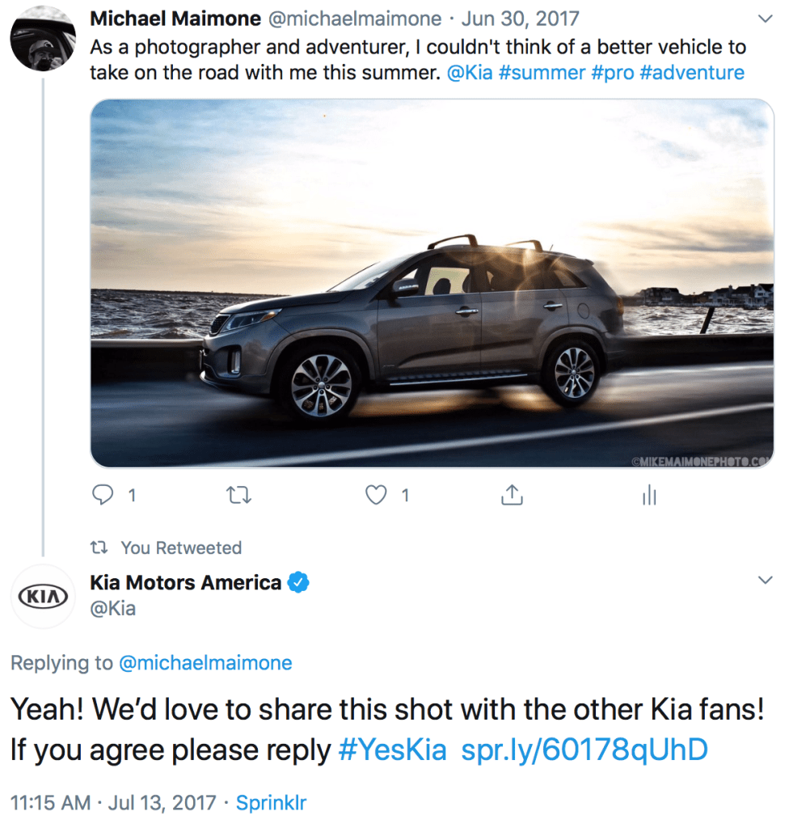Screen dimensions: 789x828
Task: Click the Kia Motors America display name
Action: [x=186, y=582]
